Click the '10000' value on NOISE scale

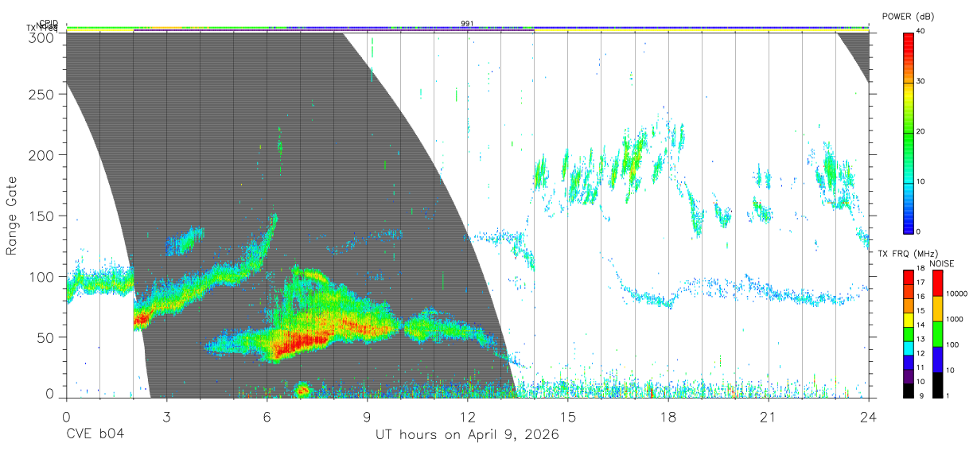click(956, 294)
